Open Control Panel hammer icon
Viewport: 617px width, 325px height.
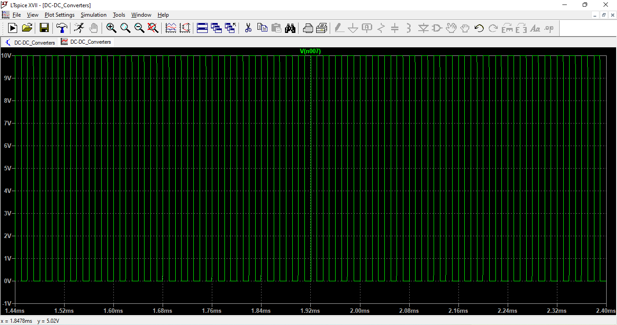61,28
